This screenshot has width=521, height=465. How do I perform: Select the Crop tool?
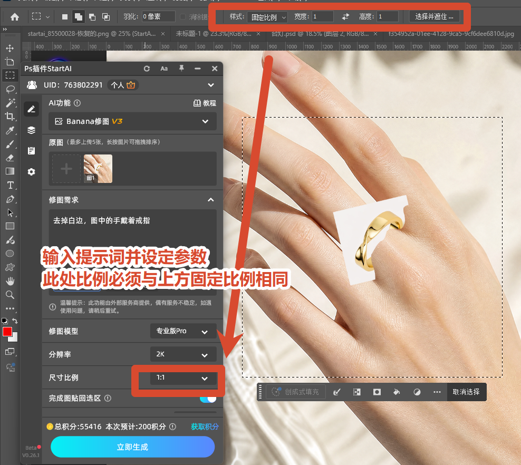pos(10,116)
